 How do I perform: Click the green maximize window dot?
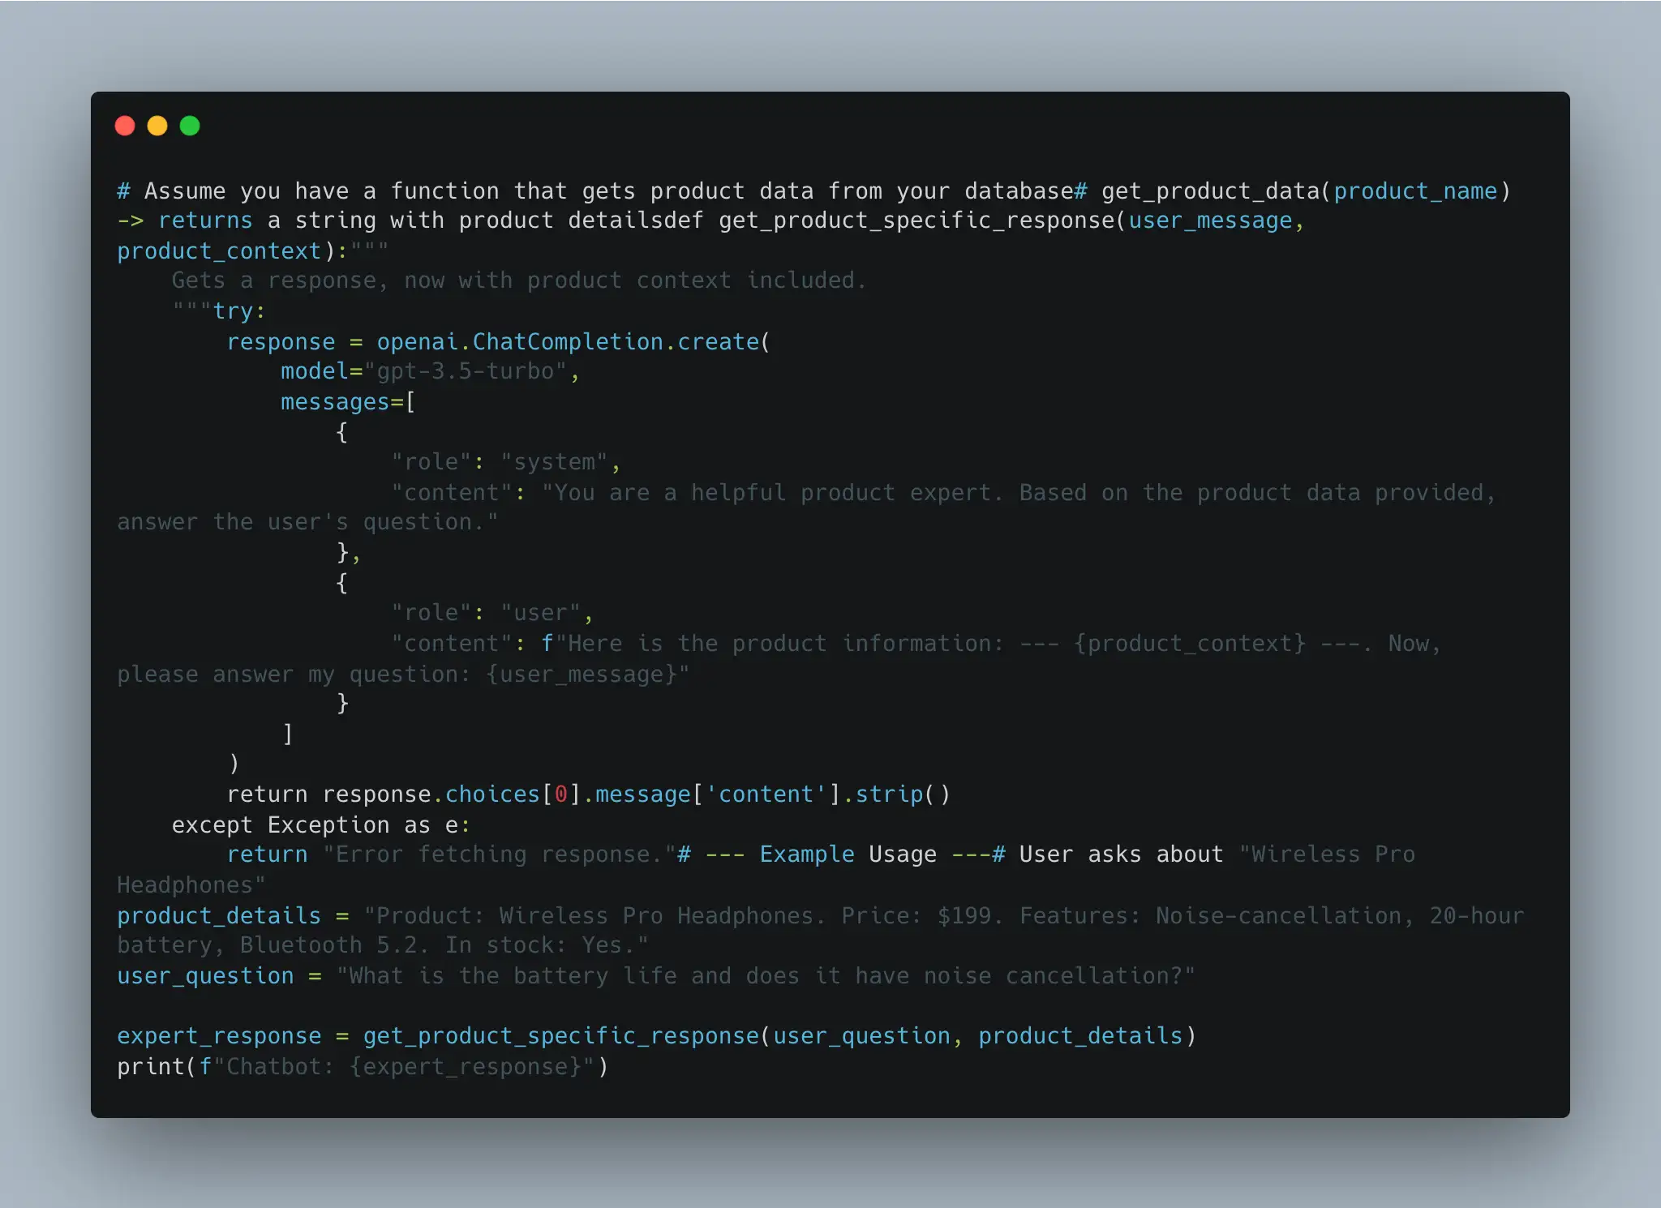point(190,126)
